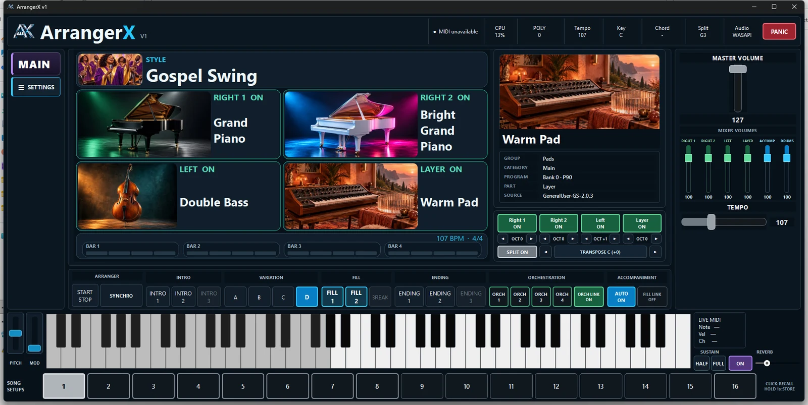Viewport: 808px width, 405px height.
Task: Raise Right 1 octave with right arrow
Action: [531, 239]
